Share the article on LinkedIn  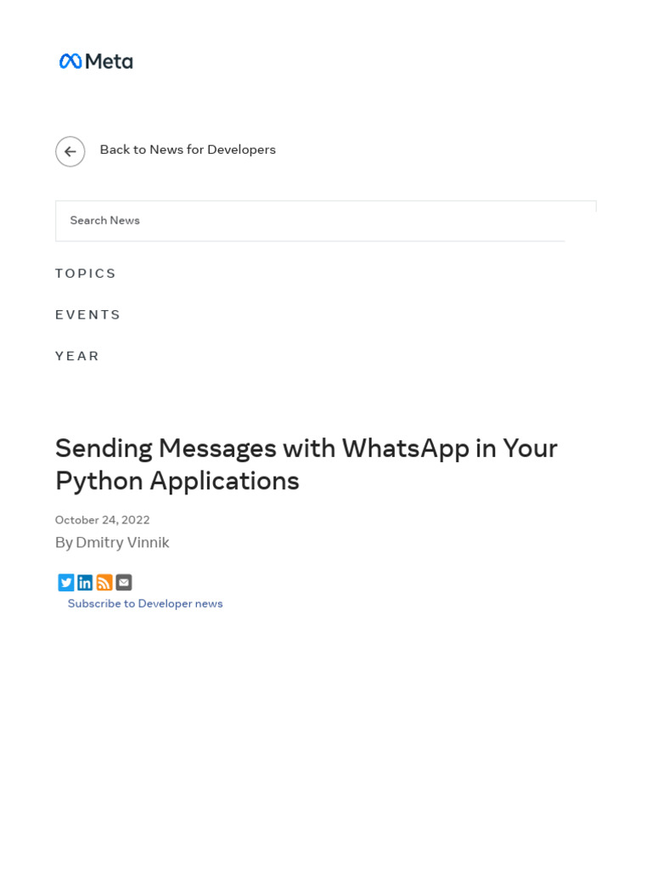click(x=85, y=582)
